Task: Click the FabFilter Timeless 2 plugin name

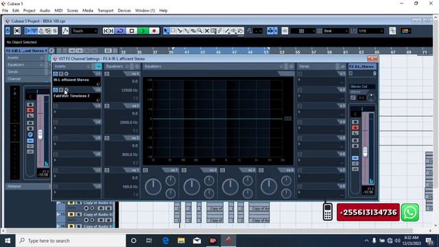Action: pos(71,96)
